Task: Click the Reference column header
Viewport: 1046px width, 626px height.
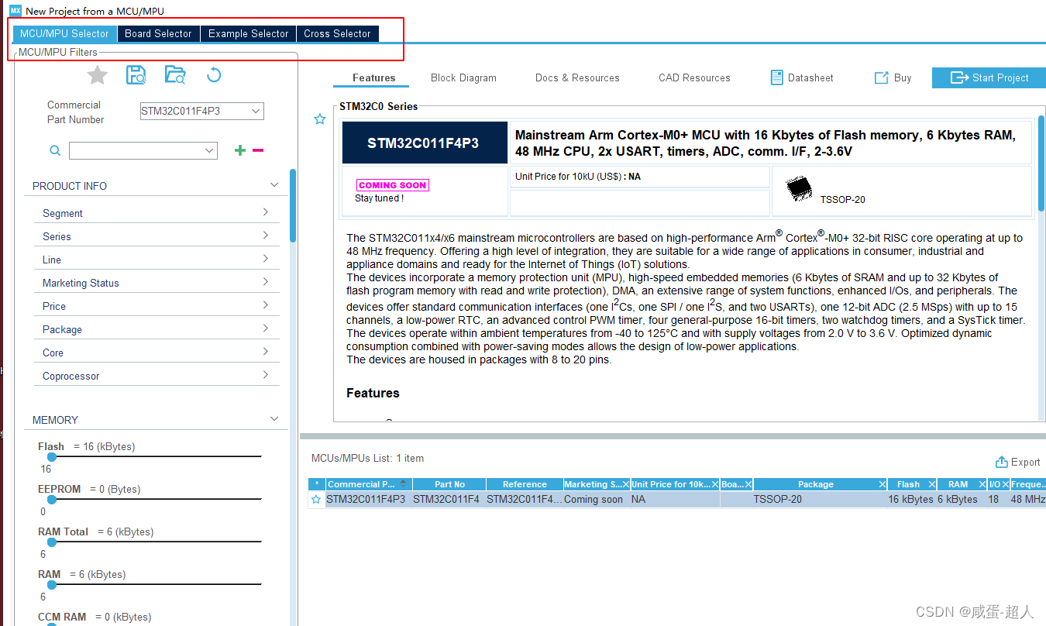Action: coord(525,484)
